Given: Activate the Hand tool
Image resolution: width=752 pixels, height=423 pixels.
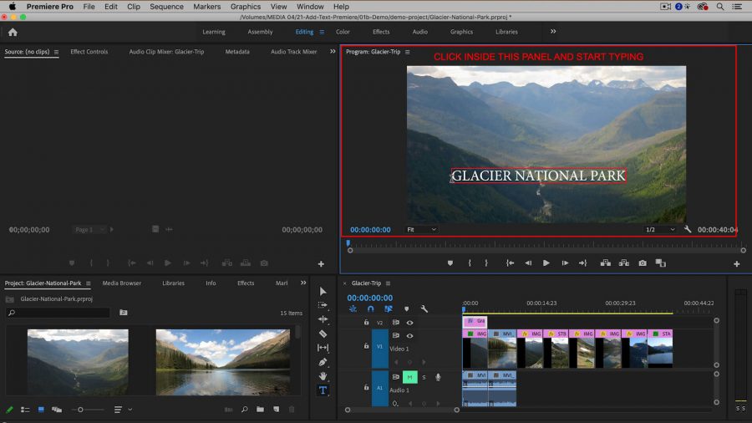Looking at the screenshot, I should tap(323, 376).
